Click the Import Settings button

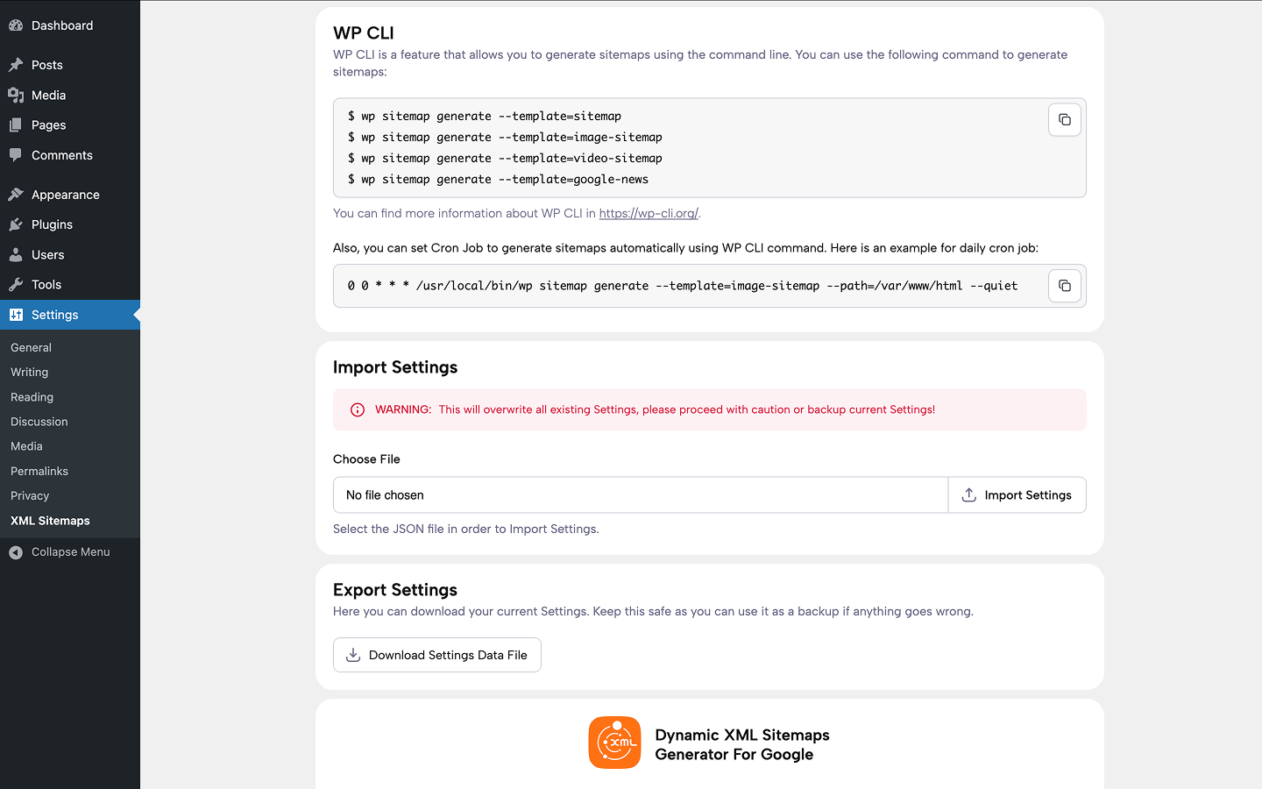(x=1017, y=494)
